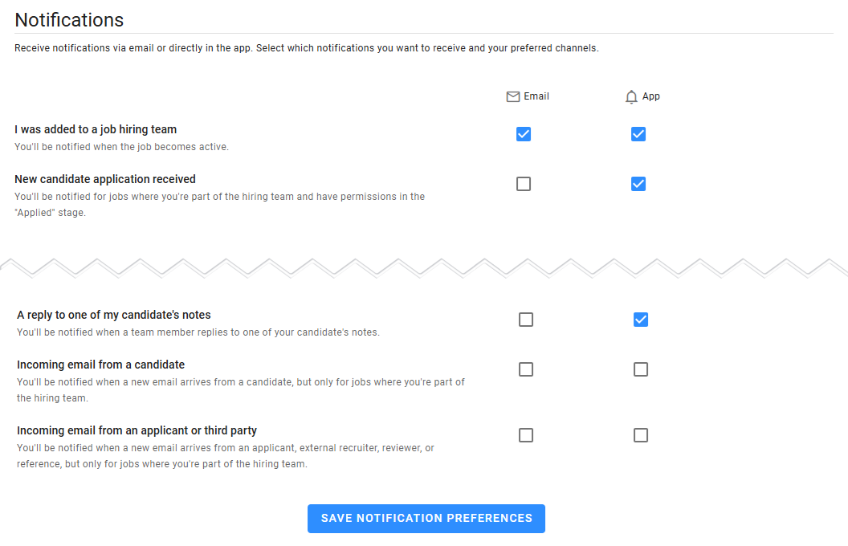Disable App for added to hiring team
Screen dimensions: 848x546
pos(638,134)
